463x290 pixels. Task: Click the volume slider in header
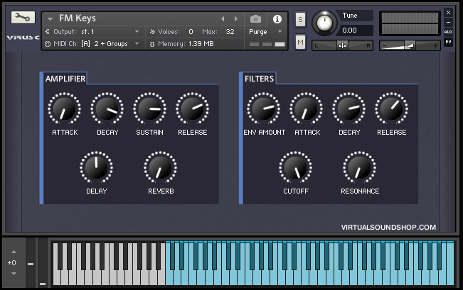coord(409,45)
